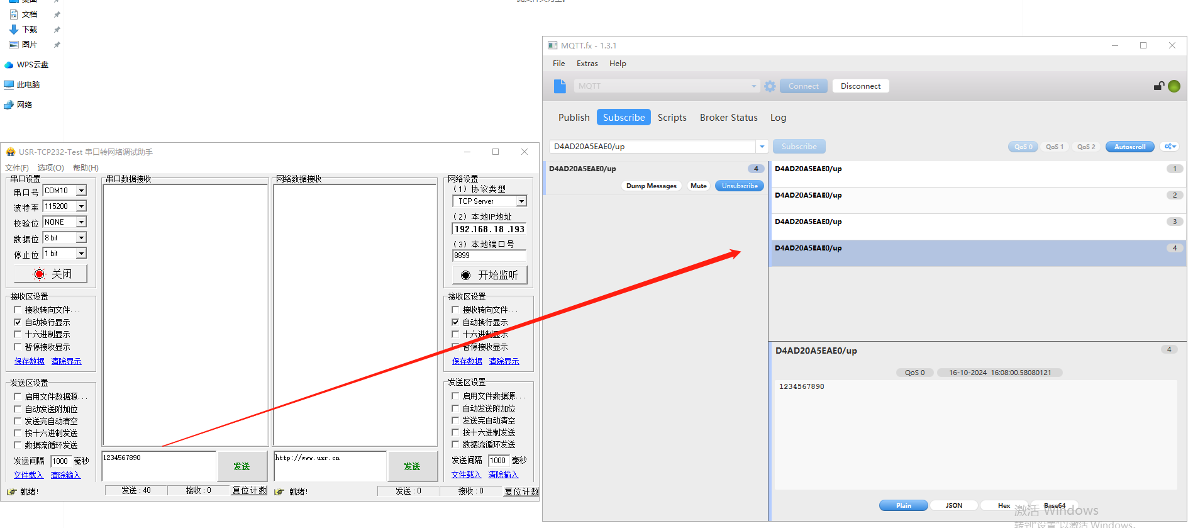Open the Extras menu

tap(587, 64)
